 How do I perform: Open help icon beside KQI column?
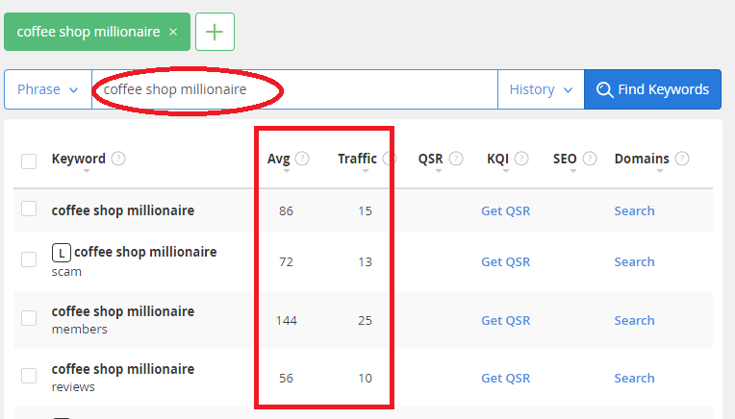click(521, 159)
